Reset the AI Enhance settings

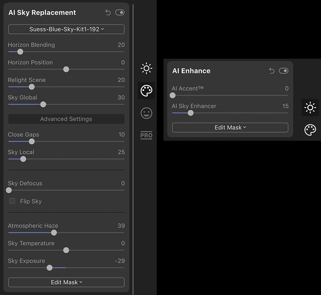272,71
